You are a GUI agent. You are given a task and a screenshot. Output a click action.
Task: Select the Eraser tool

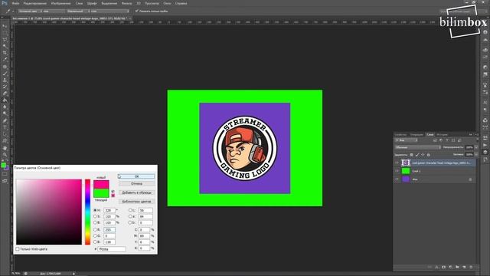(x=5, y=94)
